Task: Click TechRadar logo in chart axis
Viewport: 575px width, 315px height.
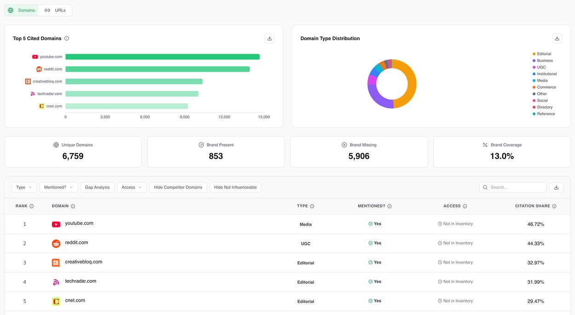Action: pyautogui.click(x=33, y=94)
